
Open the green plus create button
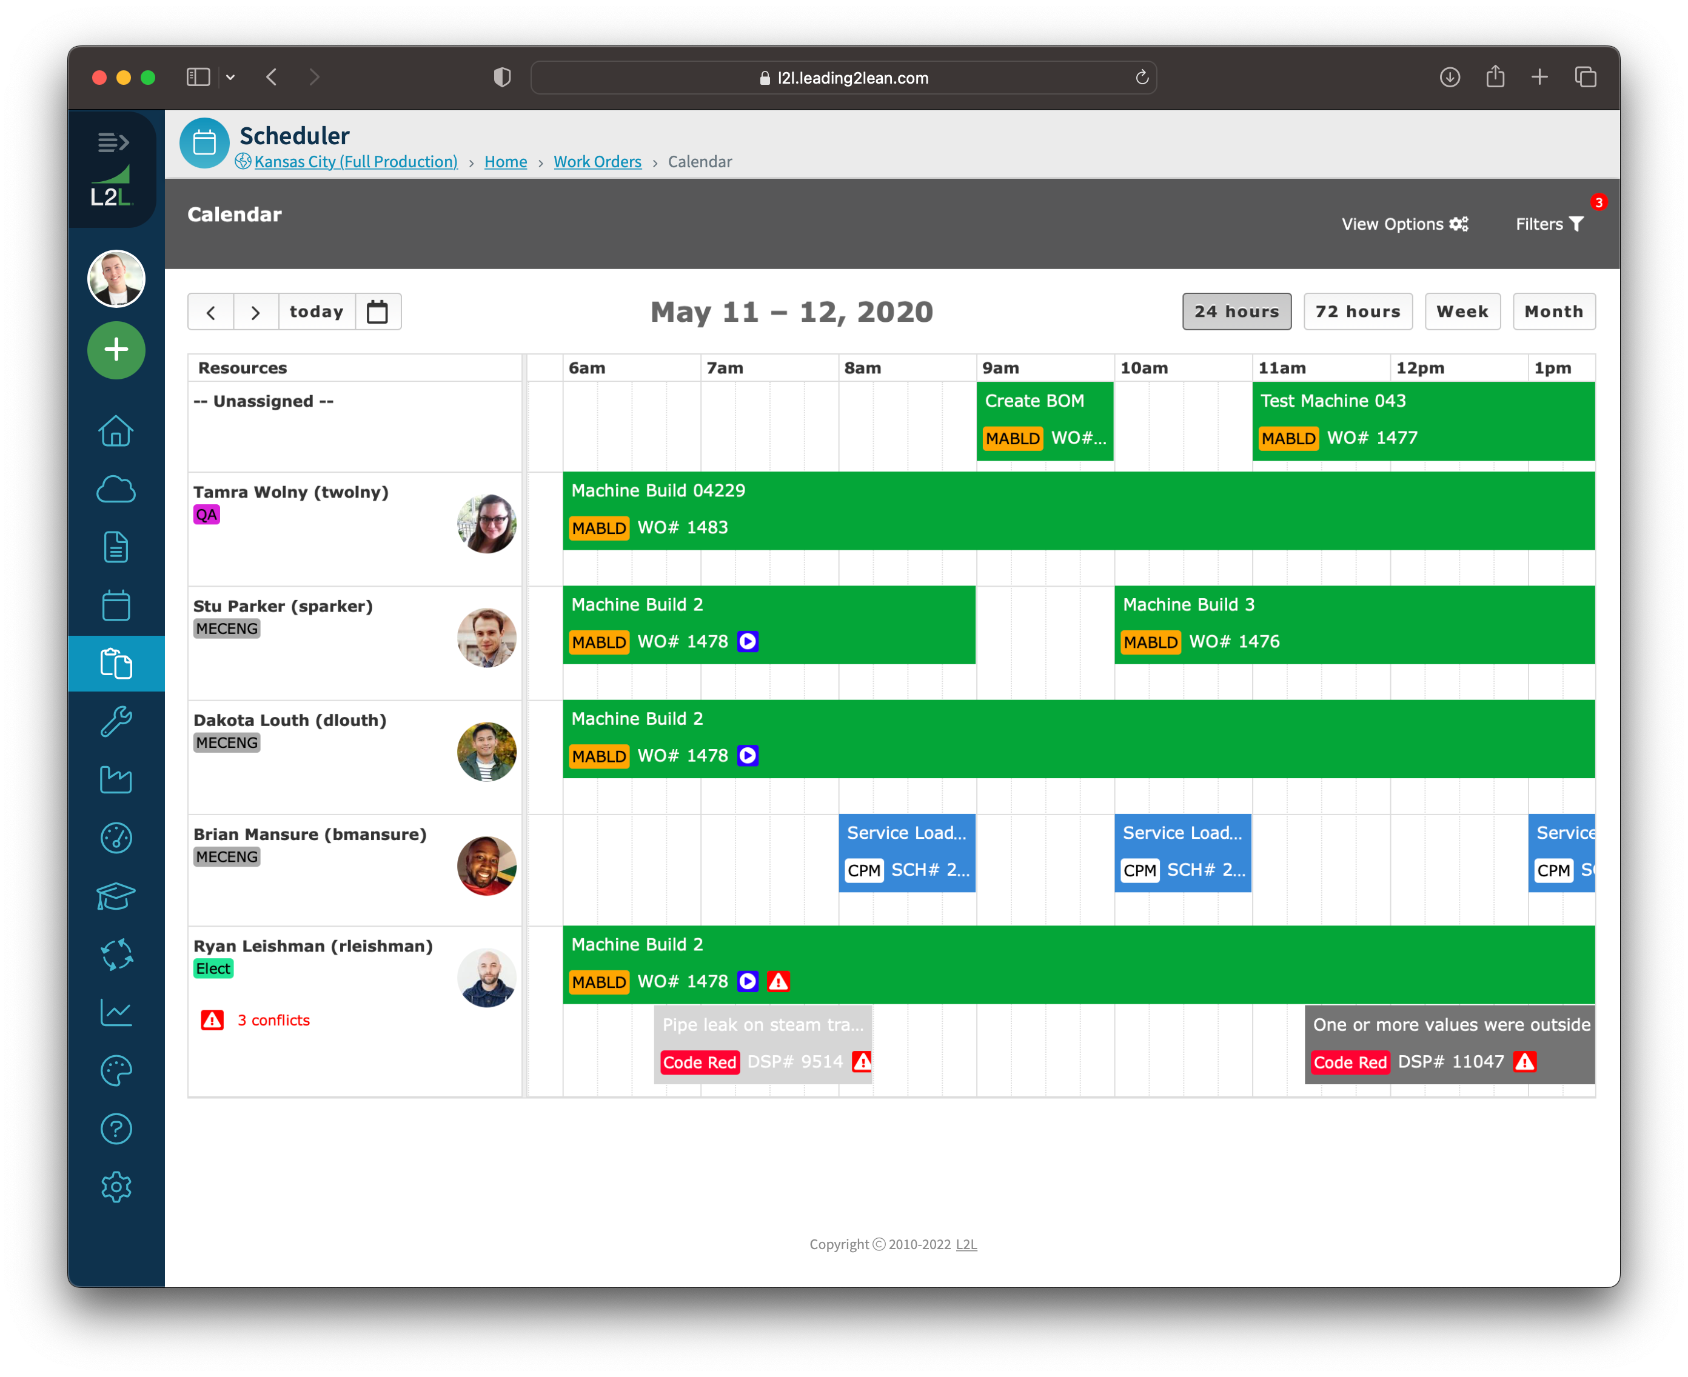click(x=116, y=349)
